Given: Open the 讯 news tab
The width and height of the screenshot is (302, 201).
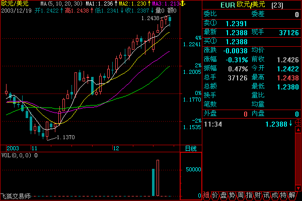Looking at the screenshot, I should pyautogui.click(x=266, y=195).
